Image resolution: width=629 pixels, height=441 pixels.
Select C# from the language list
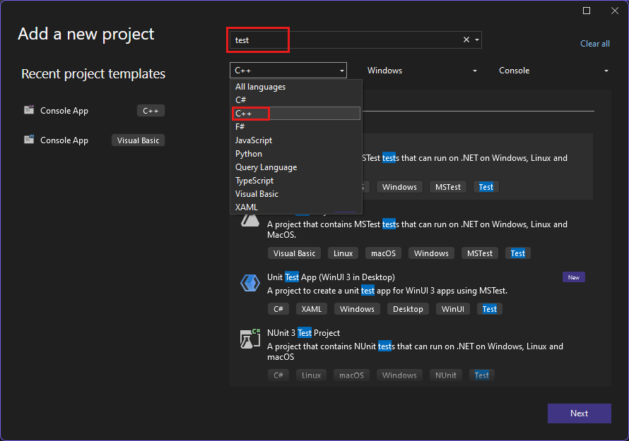pos(240,99)
